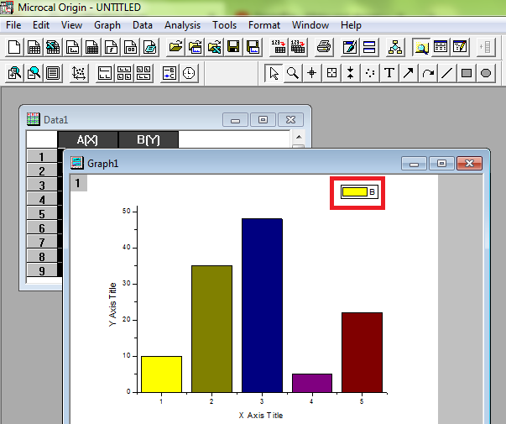This screenshot has height=424, width=506.
Task: Select the Screen Reader crosshair tool
Action: pyautogui.click(x=311, y=73)
